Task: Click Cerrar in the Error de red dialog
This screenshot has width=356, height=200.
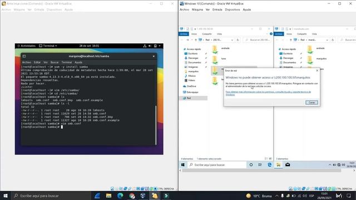Action: pyautogui.click(x=311, y=102)
